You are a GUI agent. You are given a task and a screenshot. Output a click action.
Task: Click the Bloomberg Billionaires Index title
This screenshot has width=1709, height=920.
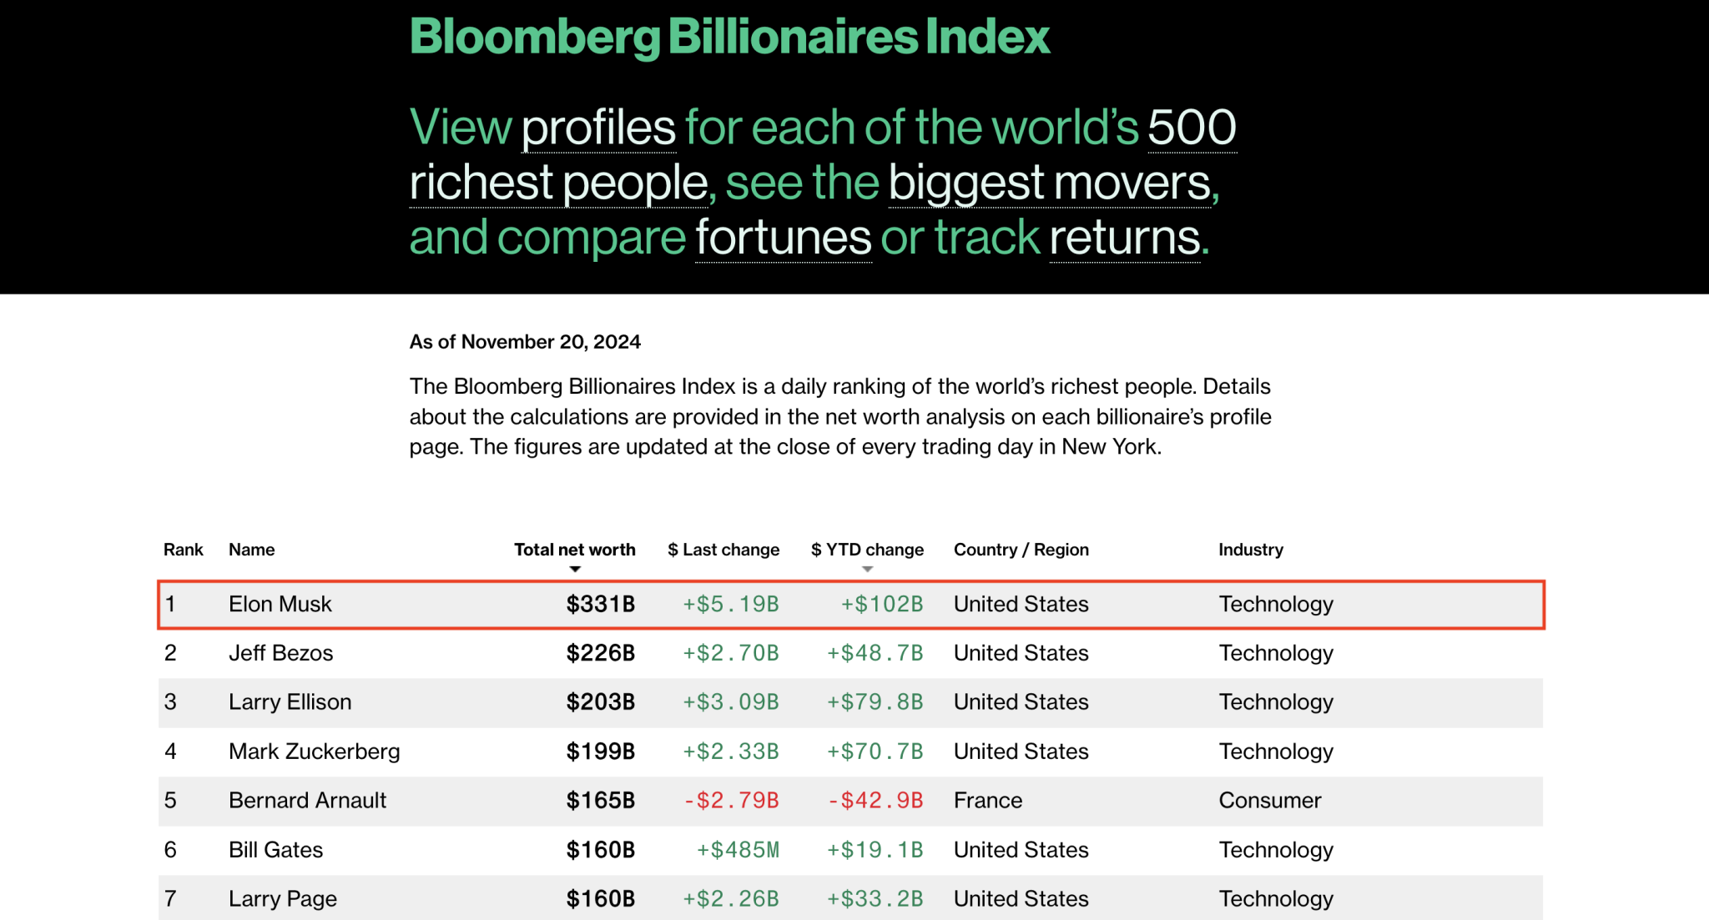click(x=729, y=38)
